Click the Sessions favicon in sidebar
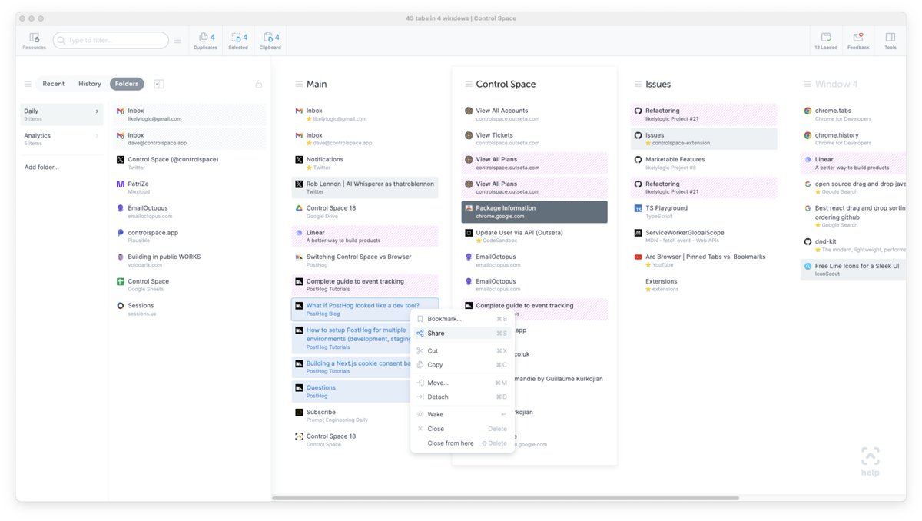 pos(121,306)
